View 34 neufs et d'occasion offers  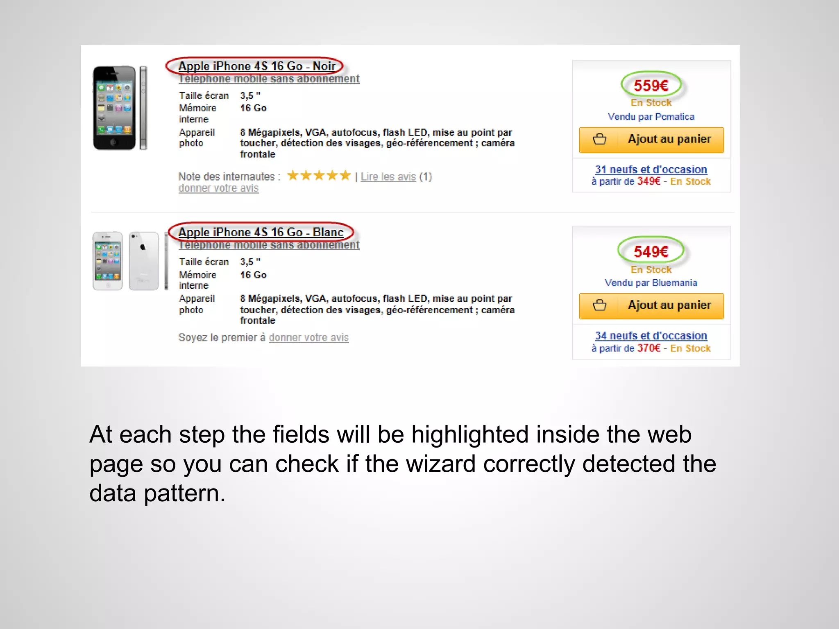(651, 335)
